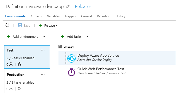This screenshot has width=176, height=96.
Task: Click the approvers person icon in Test
Action: (x=11, y=64)
